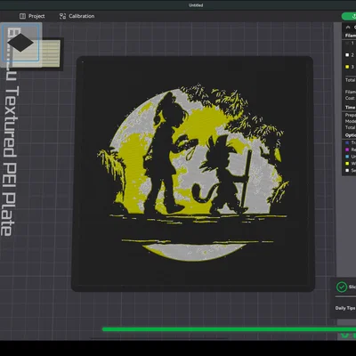This screenshot has width=356, height=356.
Task: Toggle the blue Travel display option
Action: [347, 142]
